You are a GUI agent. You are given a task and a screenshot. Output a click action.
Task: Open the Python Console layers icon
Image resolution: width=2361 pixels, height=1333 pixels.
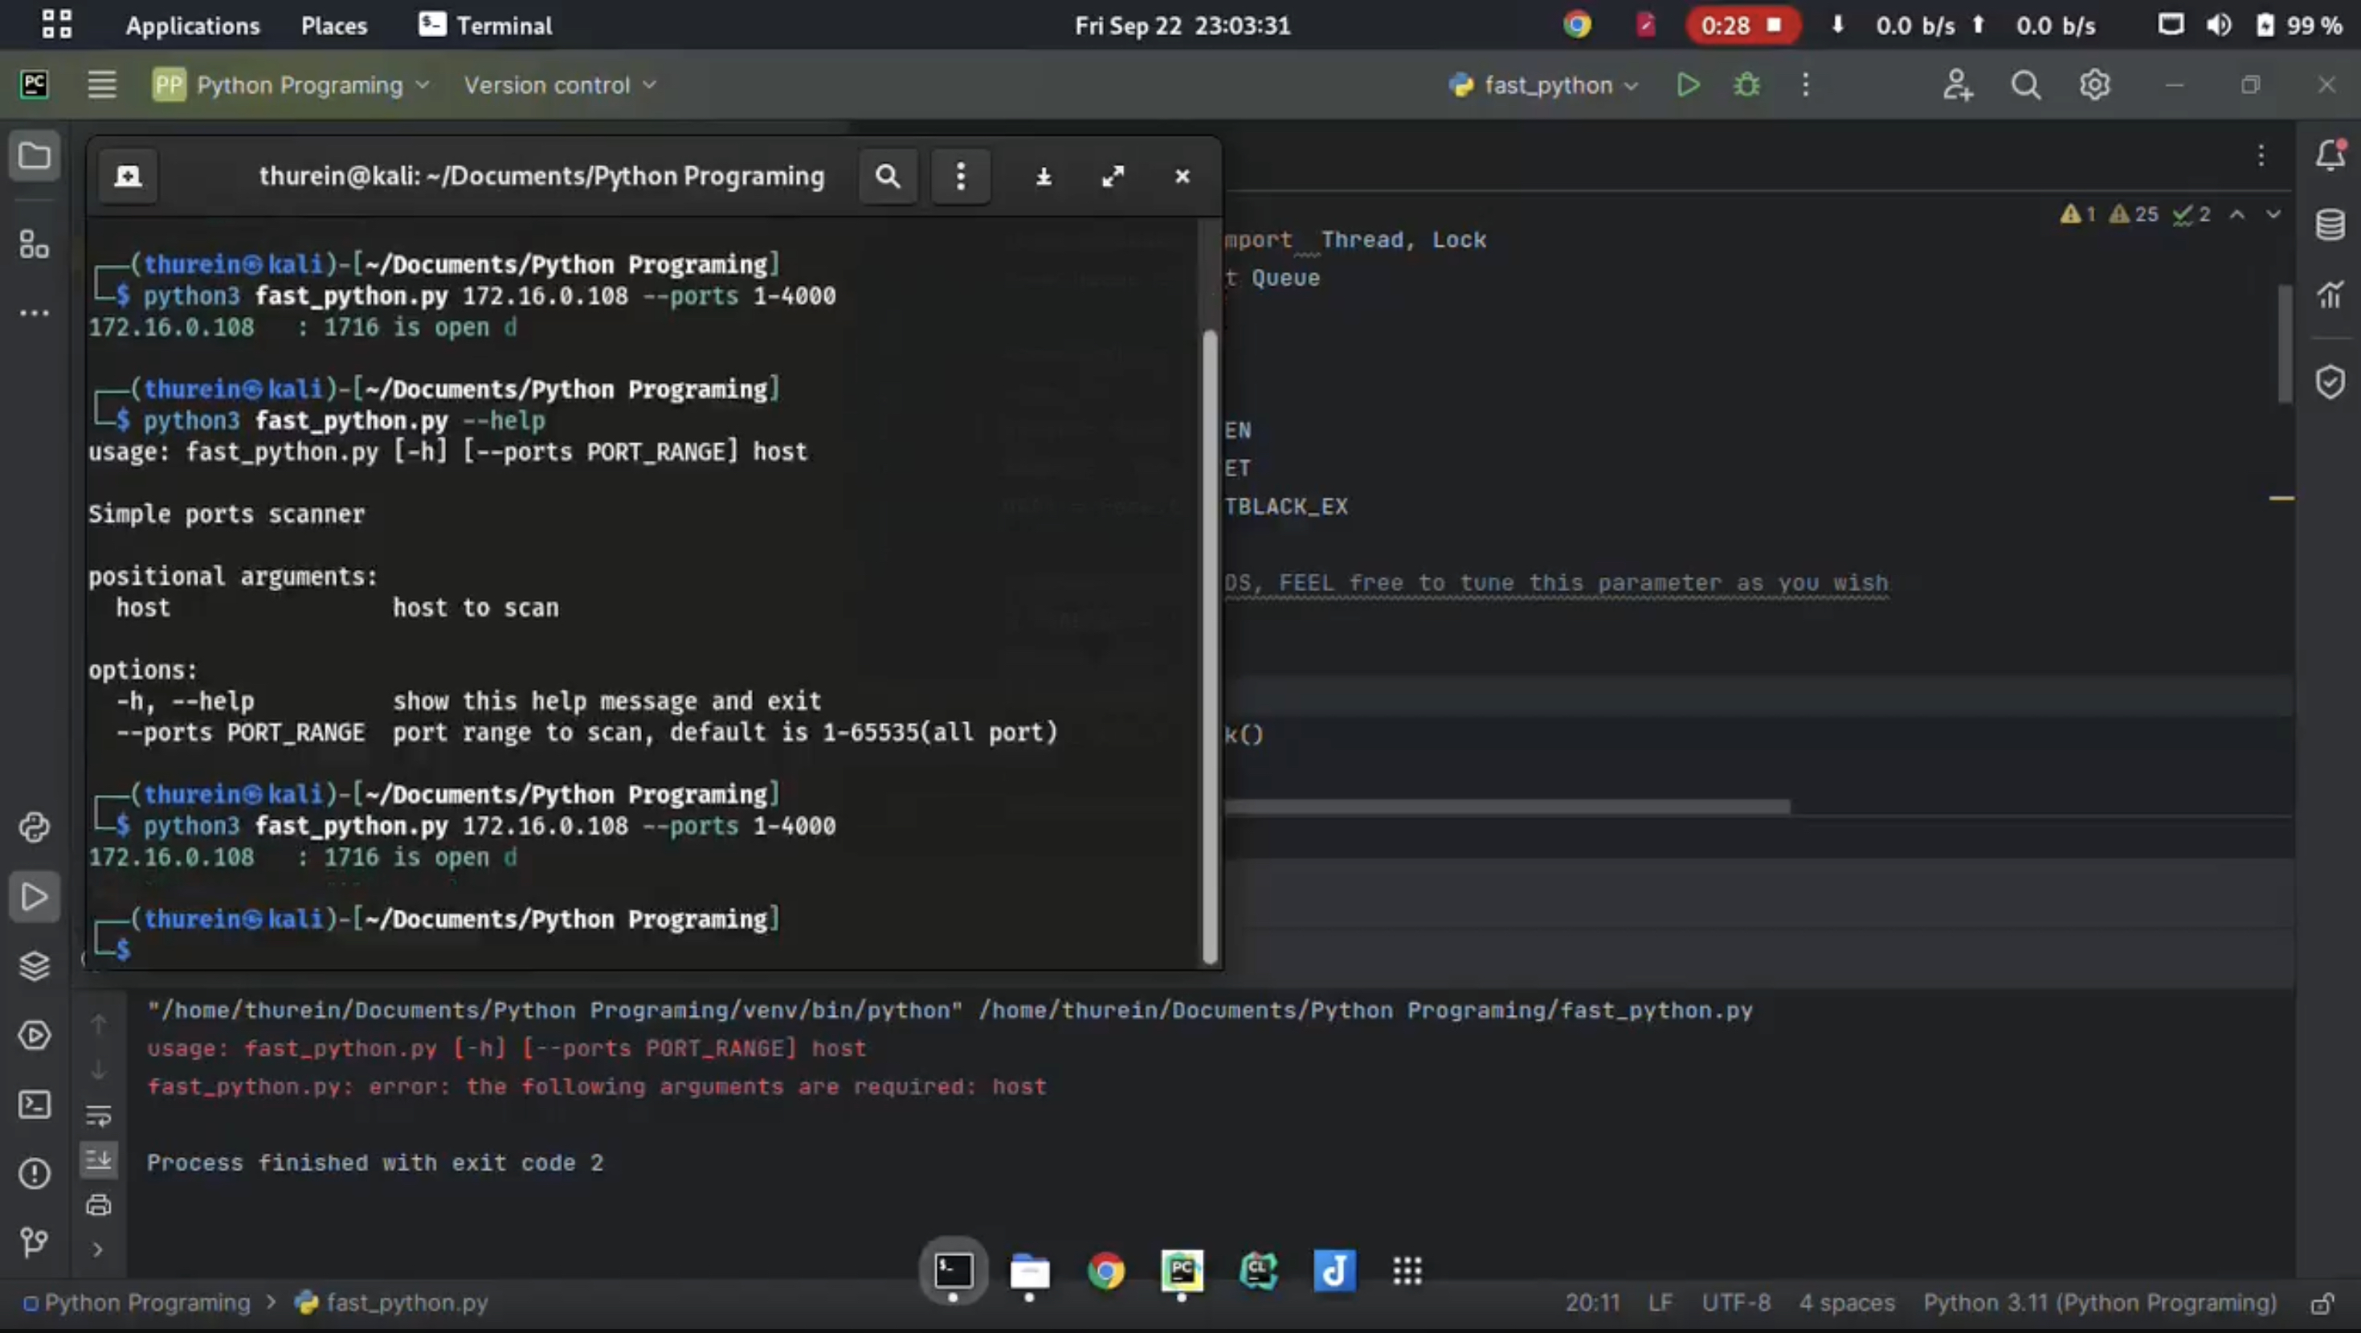(34, 966)
